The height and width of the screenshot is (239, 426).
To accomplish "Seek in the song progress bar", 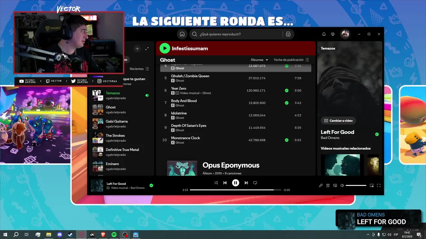I will pyautogui.click(x=236, y=190).
